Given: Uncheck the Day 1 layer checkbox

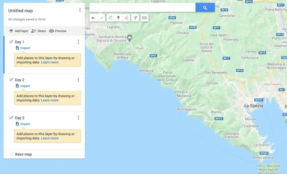Looking at the screenshot, I should click(x=11, y=42).
